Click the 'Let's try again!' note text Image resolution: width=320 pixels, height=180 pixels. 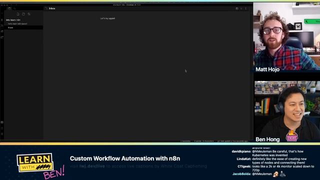107,18
